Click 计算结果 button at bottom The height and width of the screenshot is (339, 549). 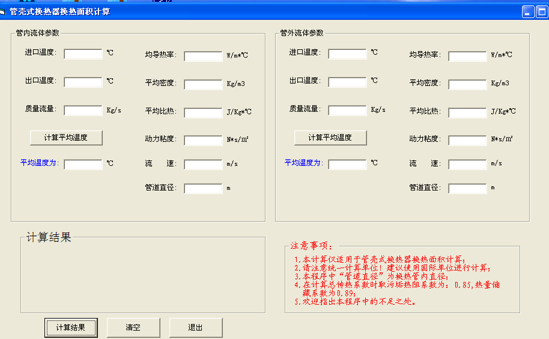pos(71,328)
